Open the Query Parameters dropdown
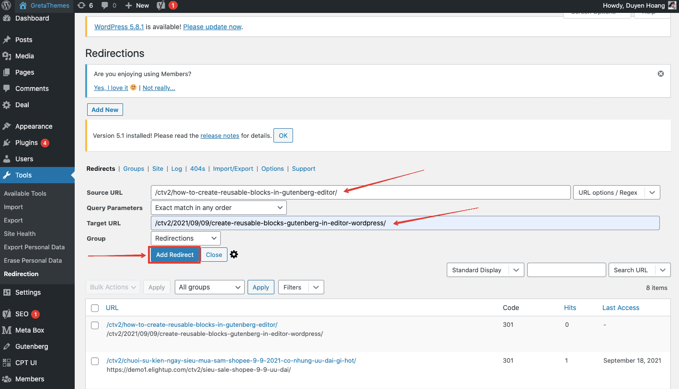The height and width of the screenshot is (389, 679). coord(218,208)
